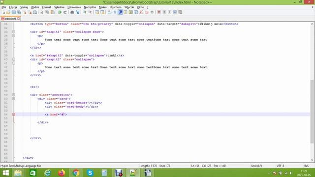Click the Open file toolbar icon
The image size is (315, 177).
(8, 12)
